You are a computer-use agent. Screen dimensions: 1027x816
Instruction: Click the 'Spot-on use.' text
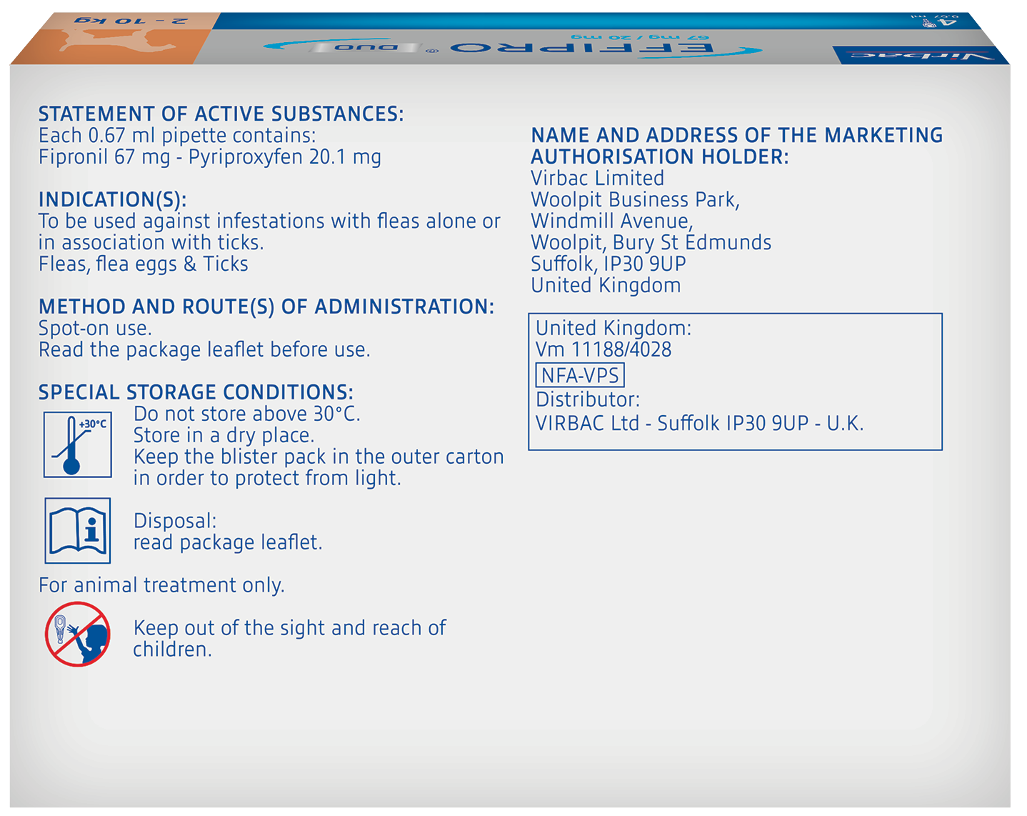[95, 328]
